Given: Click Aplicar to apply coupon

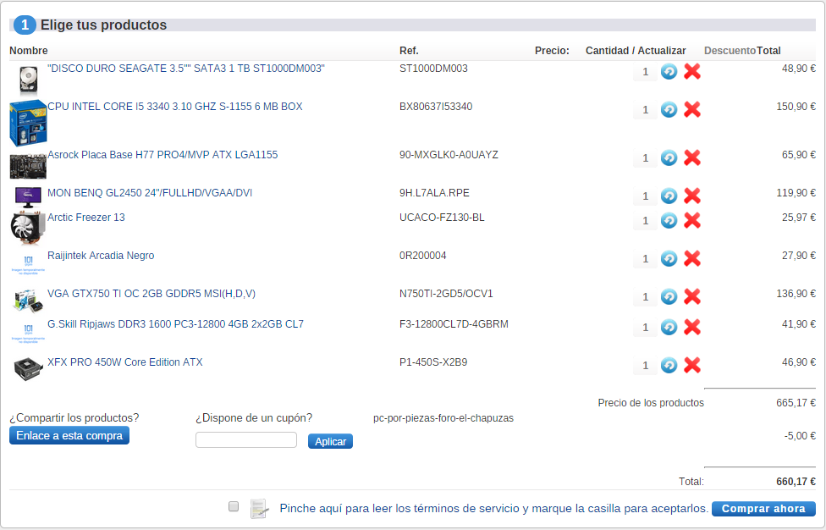Looking at the screenshot, I should pyautogui.click(x=330, y=441).
